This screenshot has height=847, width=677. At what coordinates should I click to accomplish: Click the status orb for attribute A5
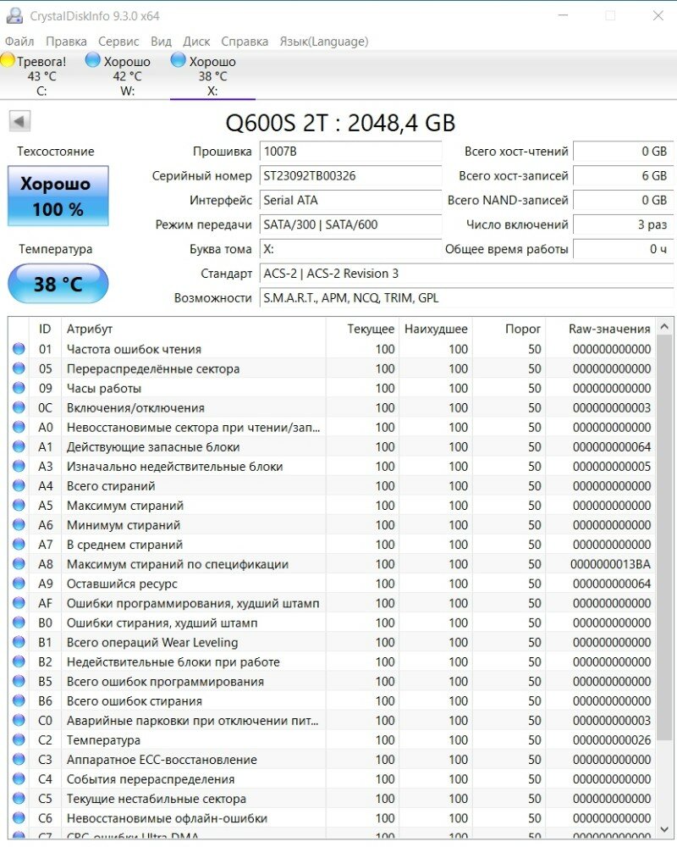click(19, 505)
